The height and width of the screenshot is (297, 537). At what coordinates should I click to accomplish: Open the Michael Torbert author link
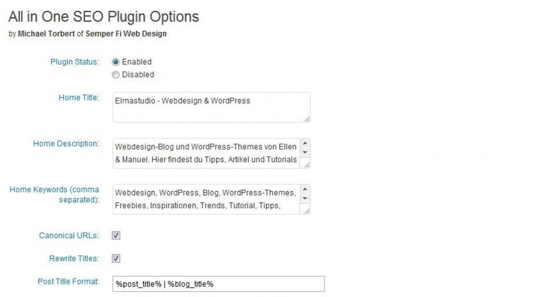(x=46, y=34)
